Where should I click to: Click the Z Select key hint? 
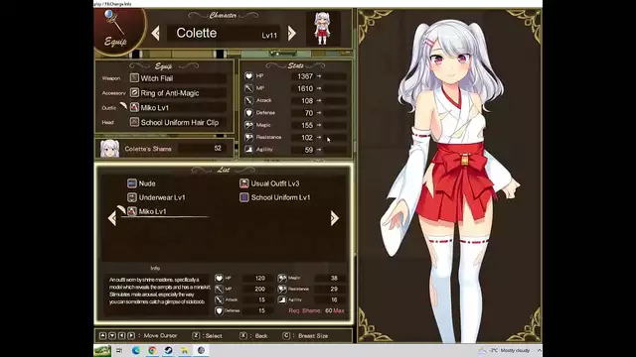pyautogui.click(x=208, y=335)
